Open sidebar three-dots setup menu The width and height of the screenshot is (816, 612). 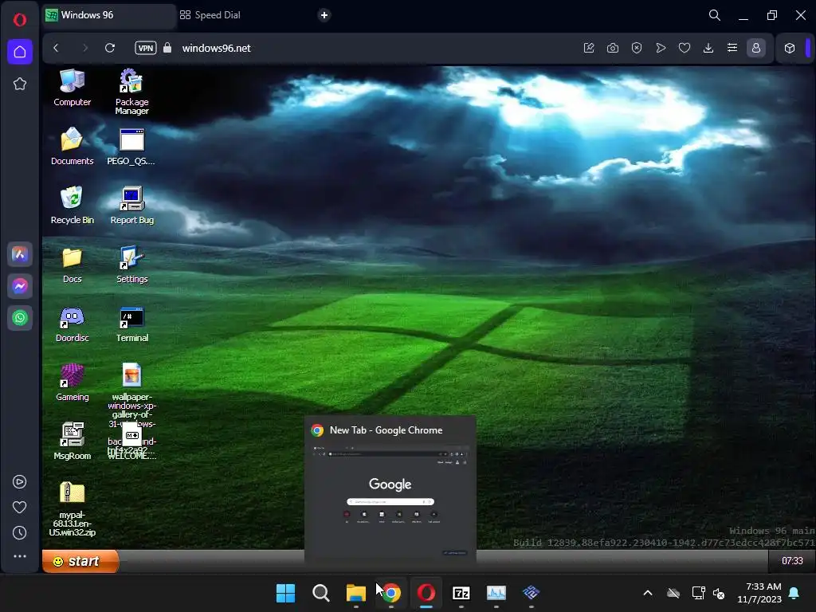(20, 556)
